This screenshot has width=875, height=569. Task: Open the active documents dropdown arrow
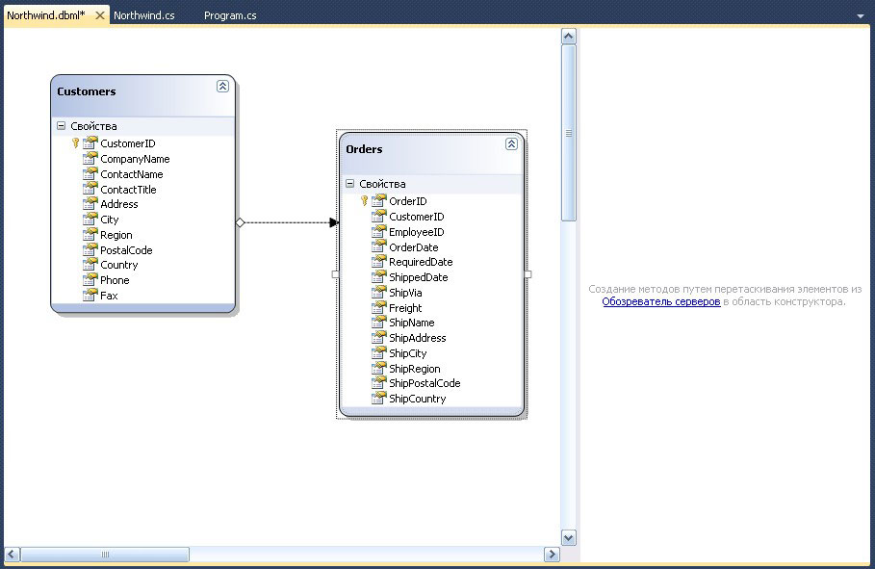click(x=861, y=16)
